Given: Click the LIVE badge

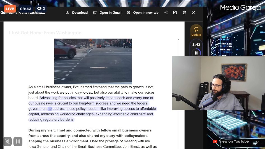Looking at the screenshot, I should point(10,9).
